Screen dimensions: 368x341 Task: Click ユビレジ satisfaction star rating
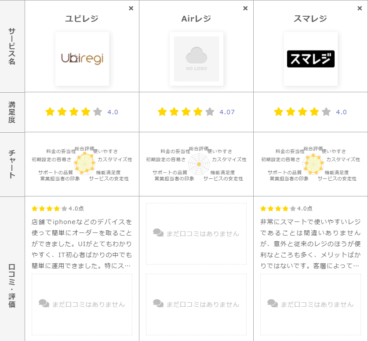point(73,112)
